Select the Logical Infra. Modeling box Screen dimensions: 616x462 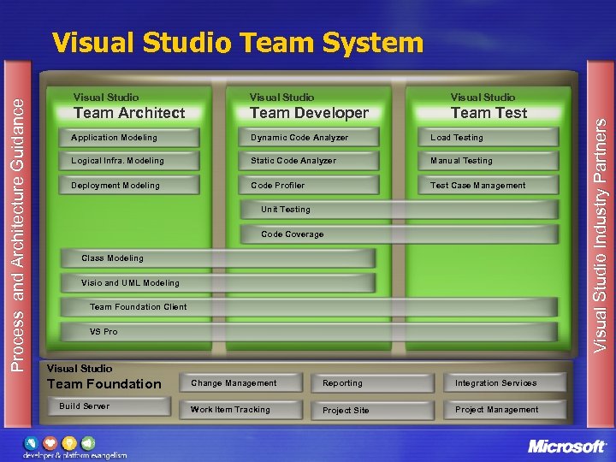pyautogui.click(x=129, y=161)
